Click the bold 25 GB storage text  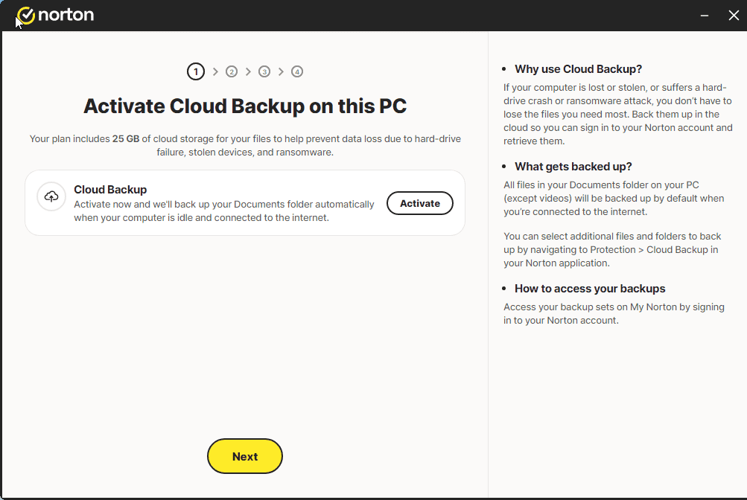tap(126, 139)
